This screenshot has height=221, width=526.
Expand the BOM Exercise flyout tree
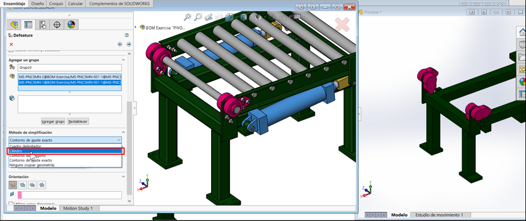pos(136,27)
